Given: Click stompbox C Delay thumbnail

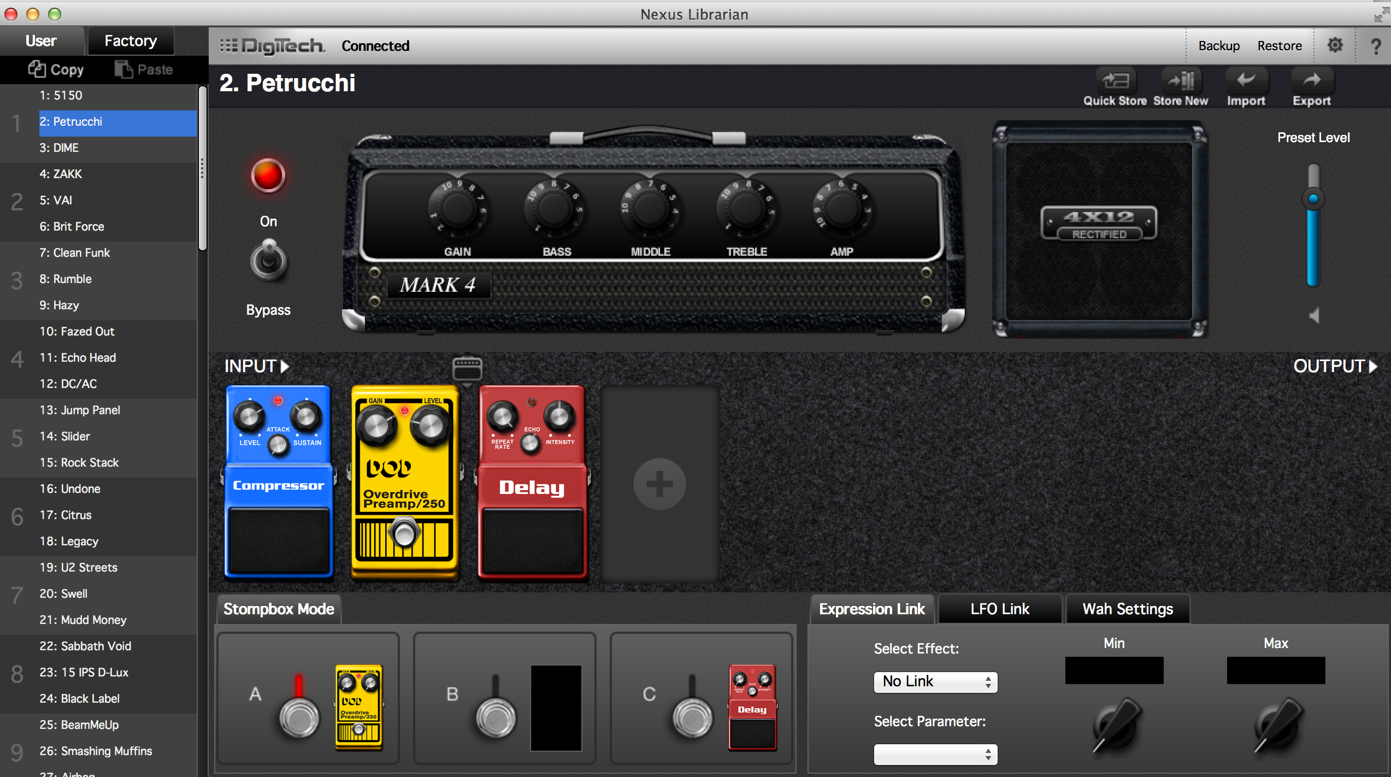Looking at the screenshot, I should click(752, 708).
